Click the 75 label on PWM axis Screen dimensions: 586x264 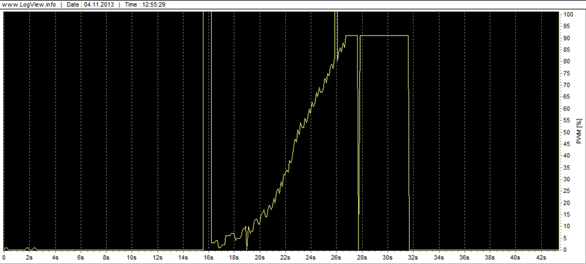point(567,74)
